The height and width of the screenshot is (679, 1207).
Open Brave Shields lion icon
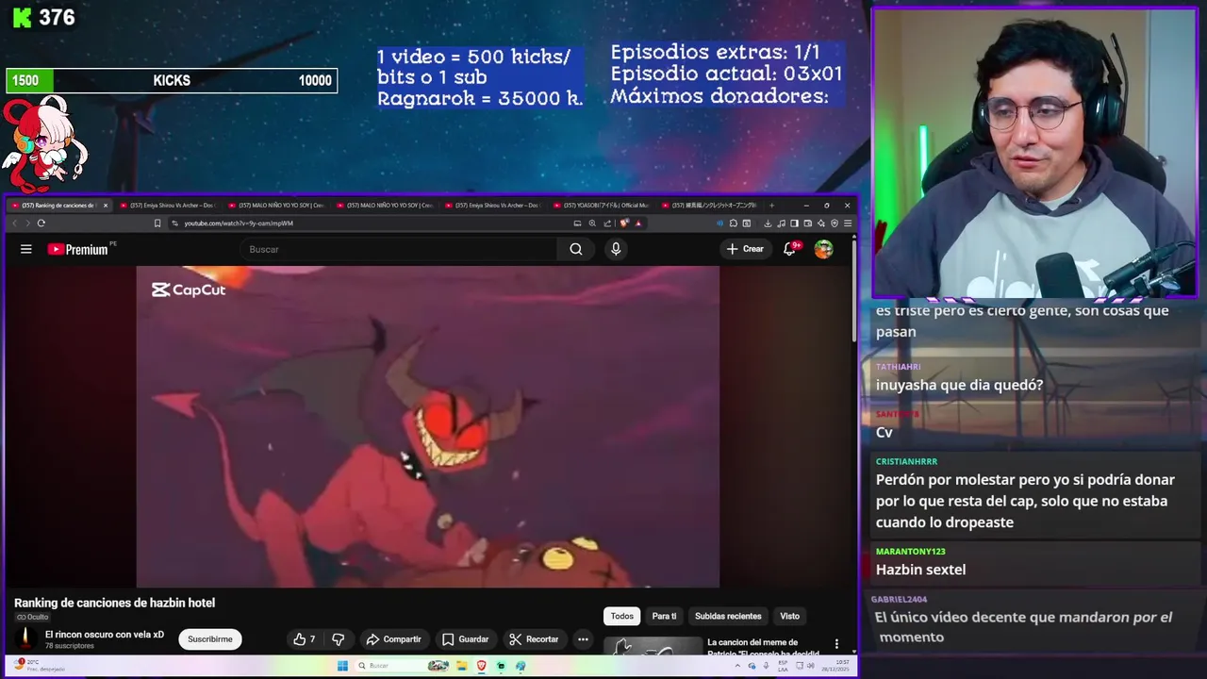[x=624, y=224]
